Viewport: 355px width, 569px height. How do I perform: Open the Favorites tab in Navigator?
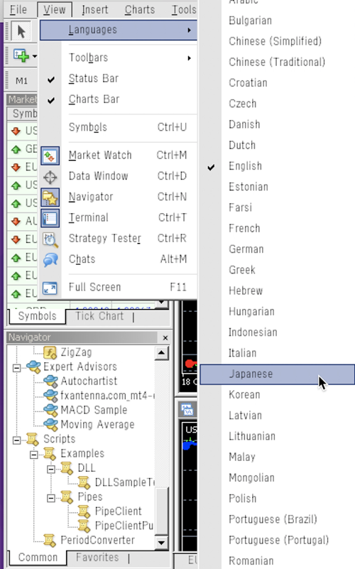(97, 558)
